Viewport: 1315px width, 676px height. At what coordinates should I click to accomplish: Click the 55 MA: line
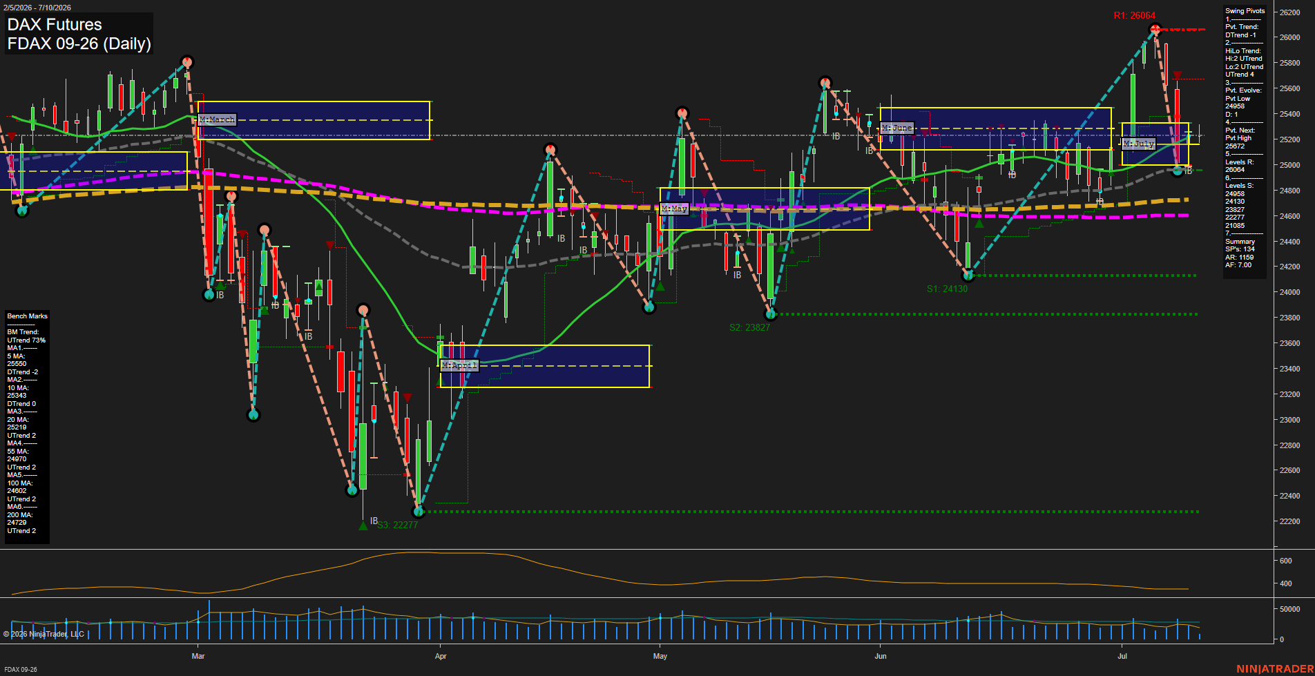(x=18, y=452)
